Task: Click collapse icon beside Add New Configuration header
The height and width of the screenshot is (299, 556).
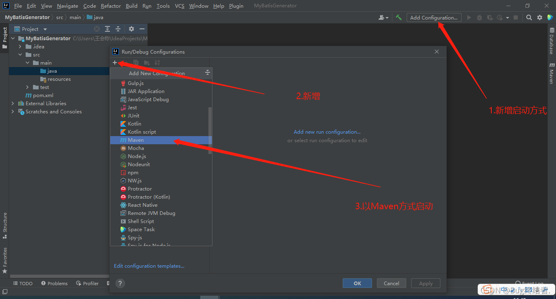Action: click(x=208, y=73)
